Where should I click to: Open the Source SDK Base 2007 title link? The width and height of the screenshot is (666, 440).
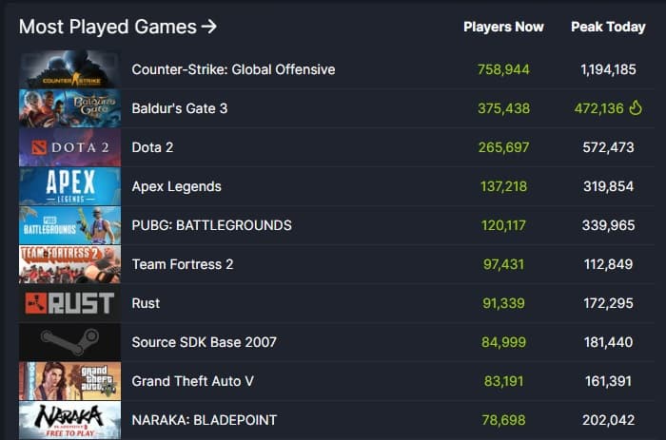point(204,342)
